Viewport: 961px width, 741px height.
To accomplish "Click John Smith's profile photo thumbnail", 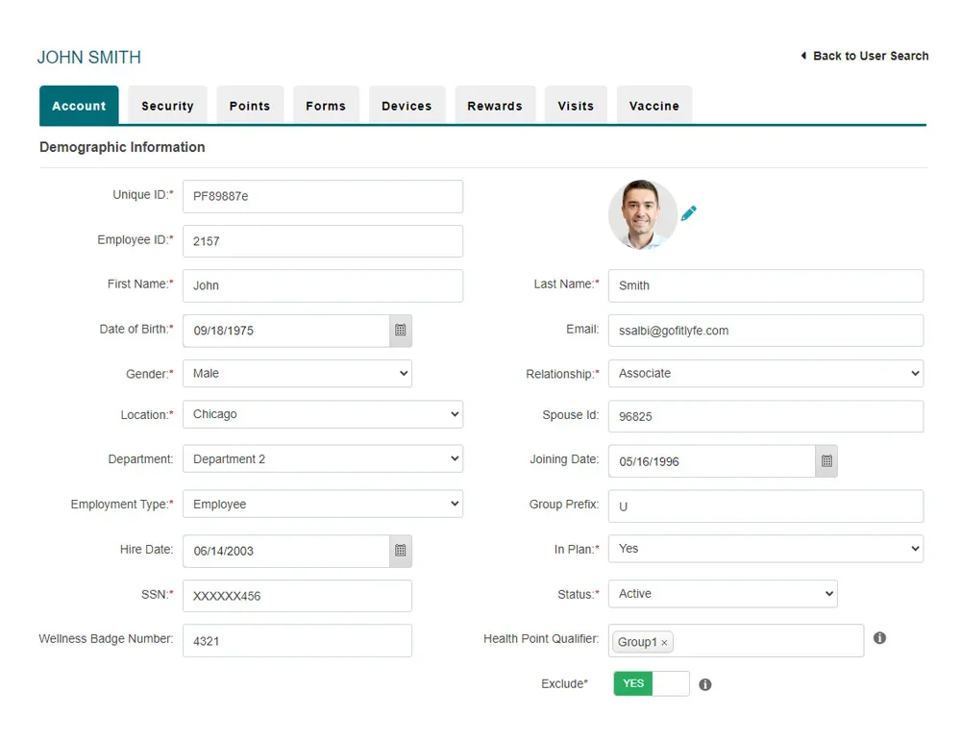I will 643,213.
